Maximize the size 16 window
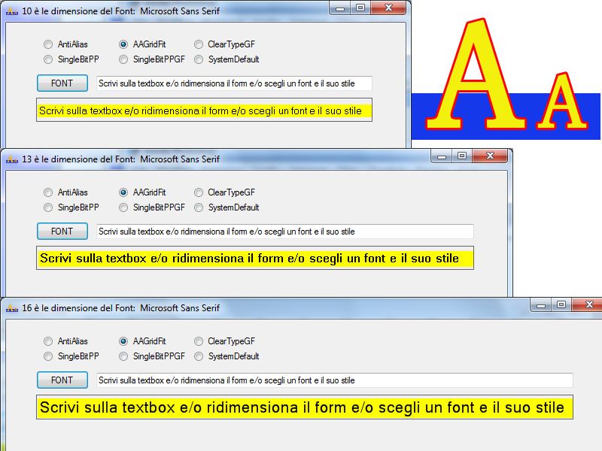This screenshot has height=451, width=602. pyautogui.click(x=561, y=305)
